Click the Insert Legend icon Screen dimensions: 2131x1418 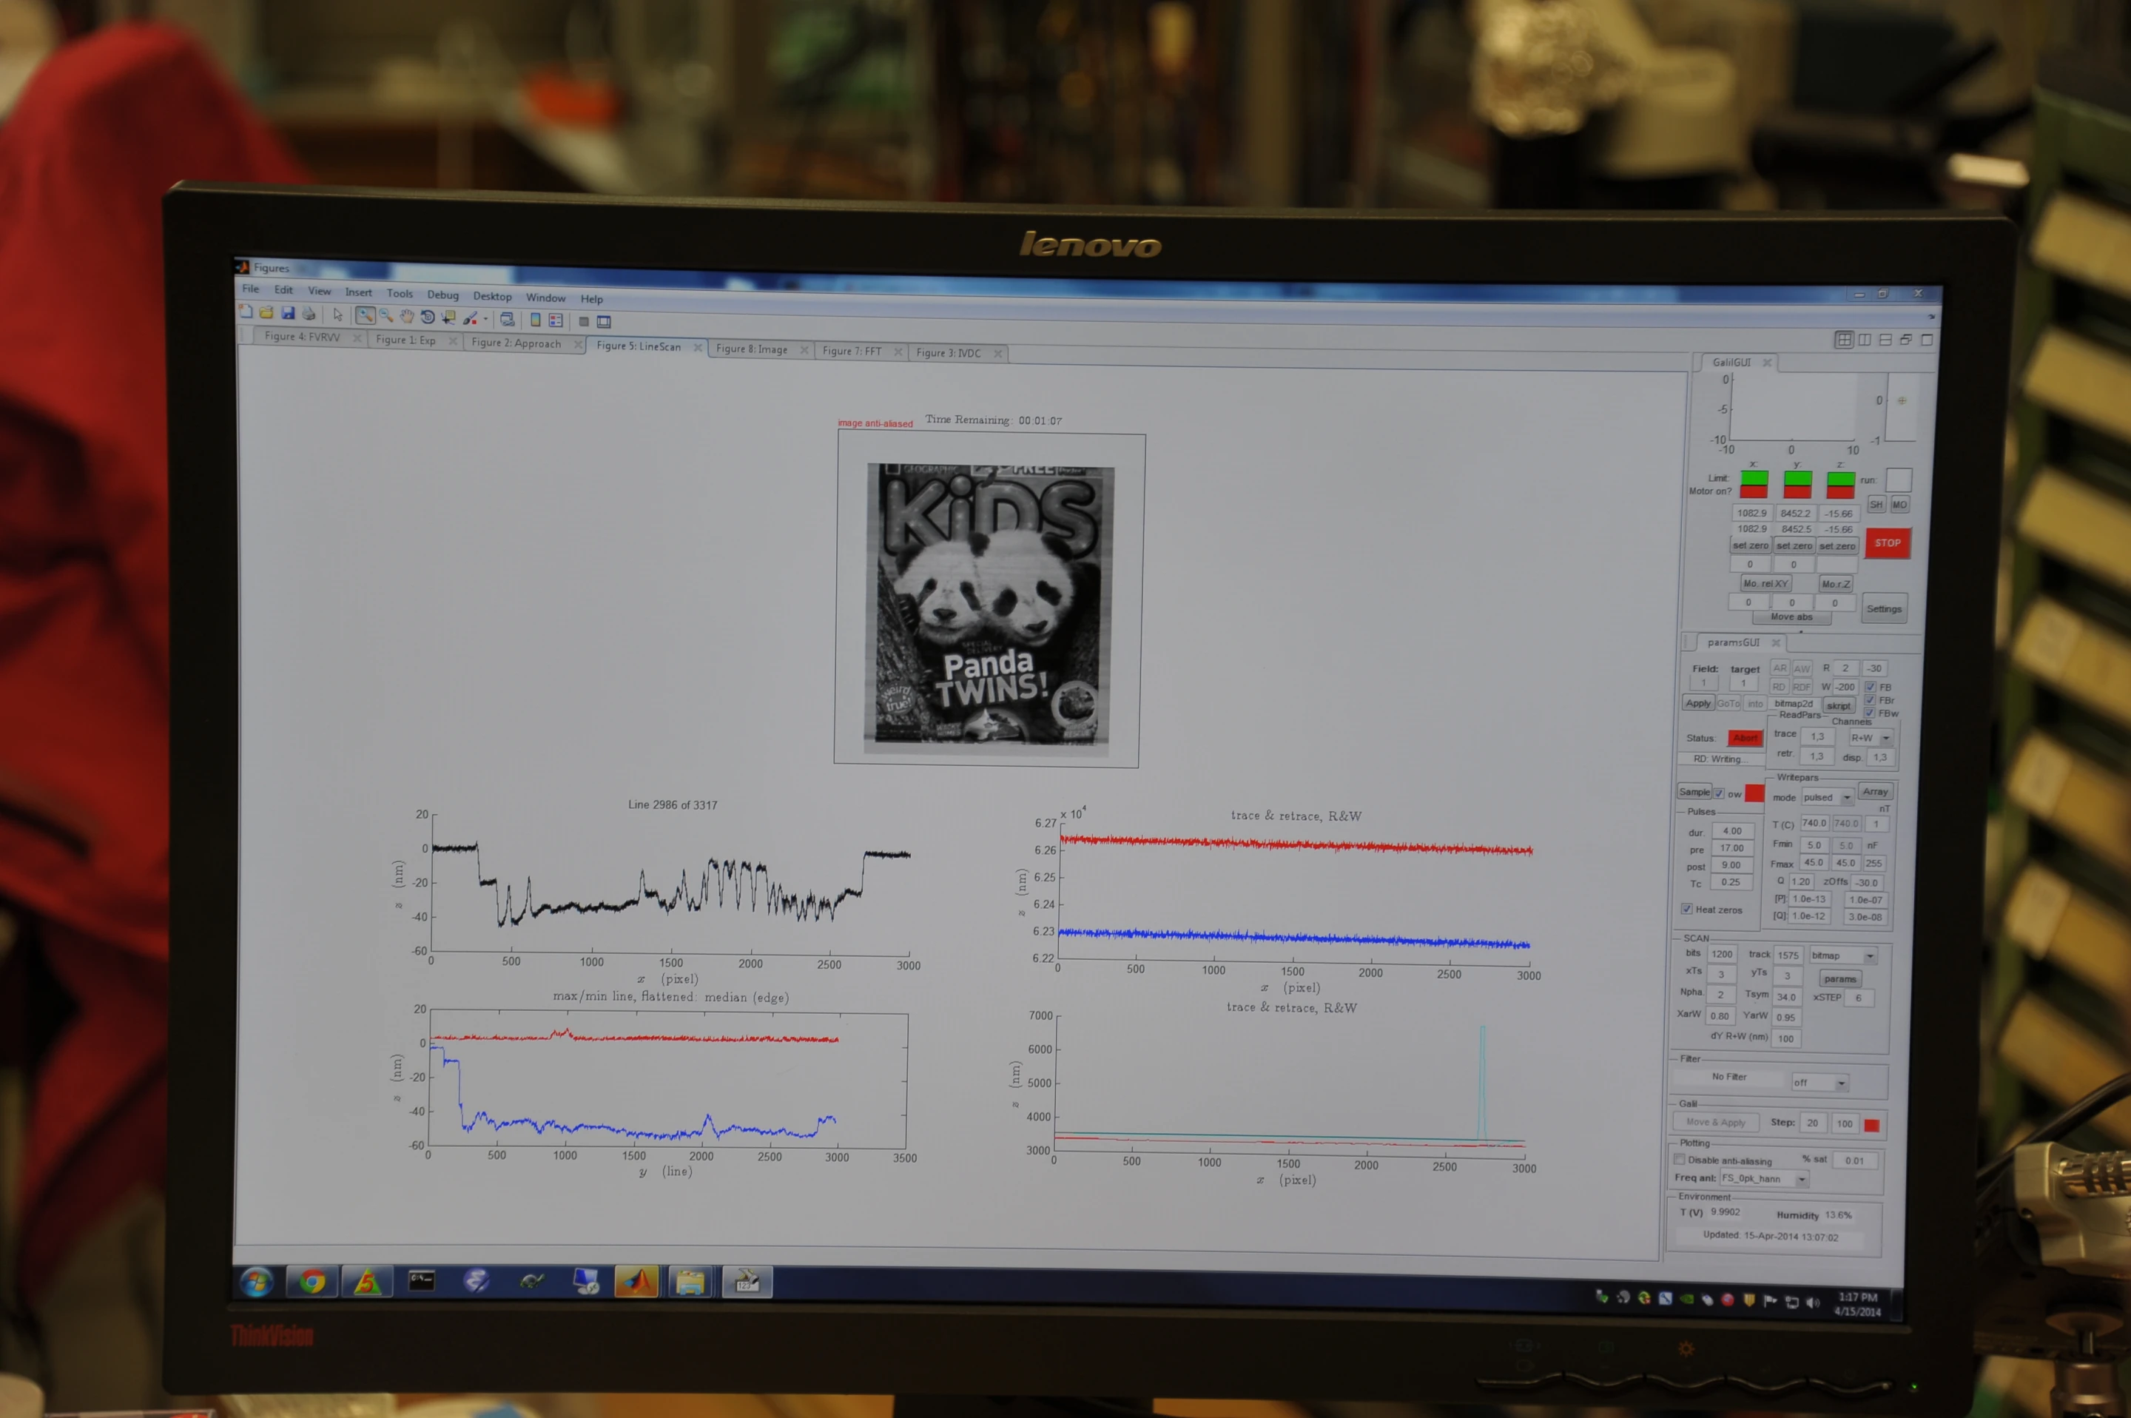[556, 321]
